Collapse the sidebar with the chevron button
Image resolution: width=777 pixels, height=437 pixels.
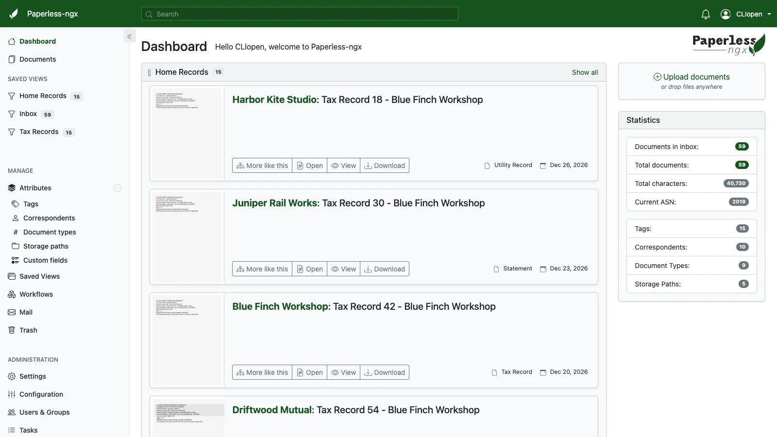click(x=130, y=36)
